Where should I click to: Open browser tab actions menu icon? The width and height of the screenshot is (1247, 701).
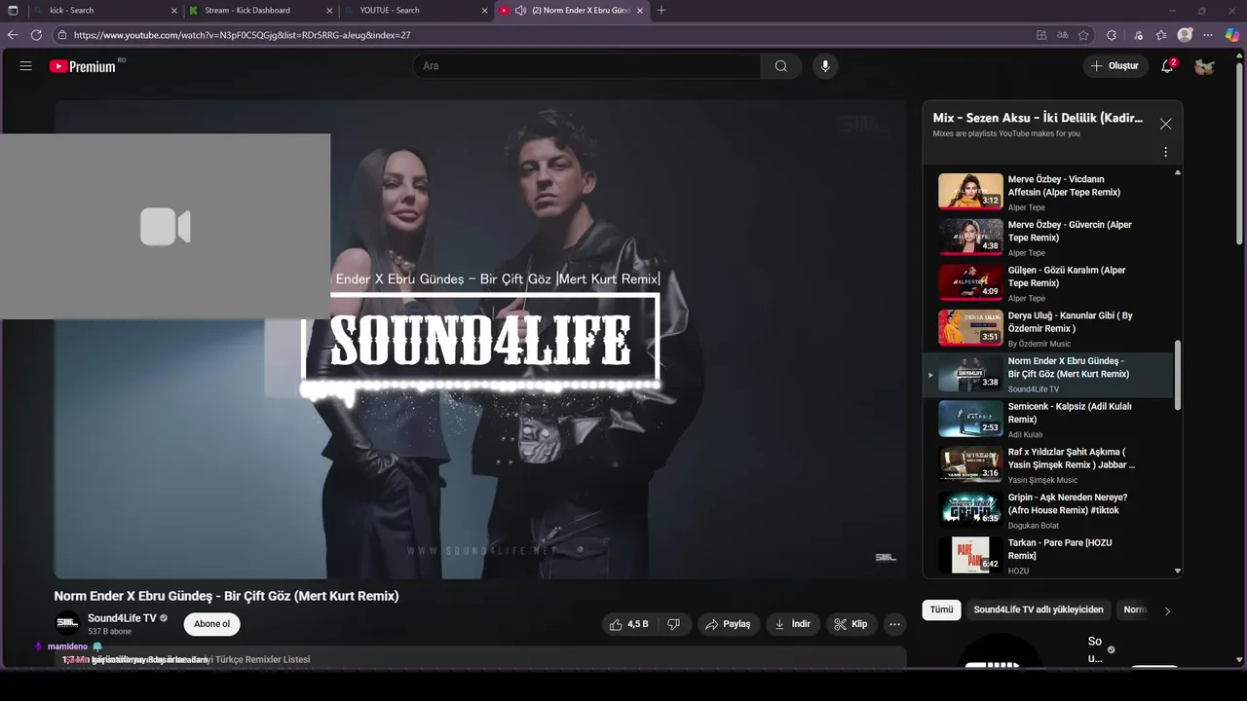pos(13,11)
